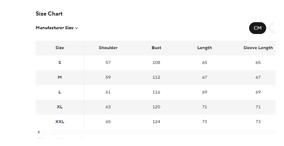Screen dimensions: 284x146
Task: Switch to the partially hidden inch unit
Action: point(272,28)
